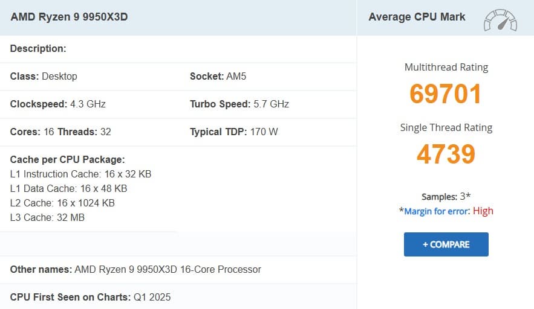Click the single thread score 4739

tap(446, 154)
